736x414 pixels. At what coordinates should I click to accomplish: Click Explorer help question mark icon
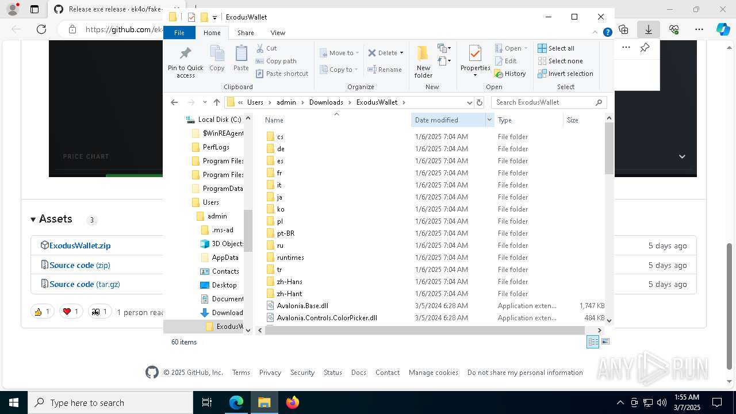(x=607, y=33)
